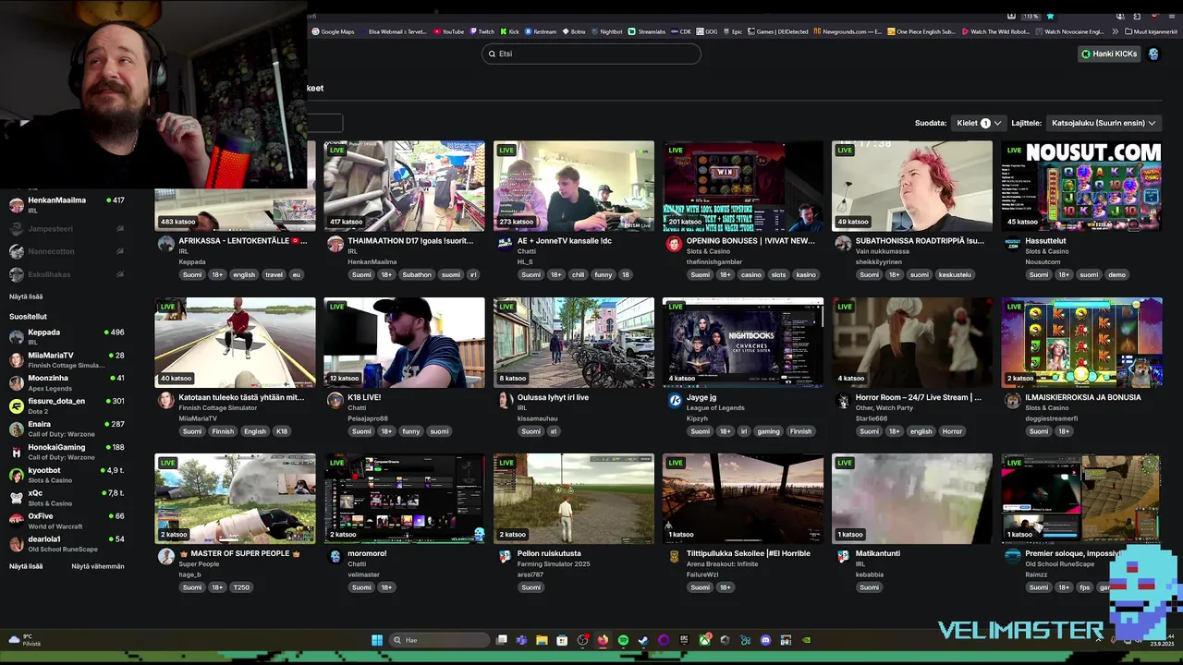Open the user profile avatar menu
Screen dimensions: 1183x665
click(1153, 54)
